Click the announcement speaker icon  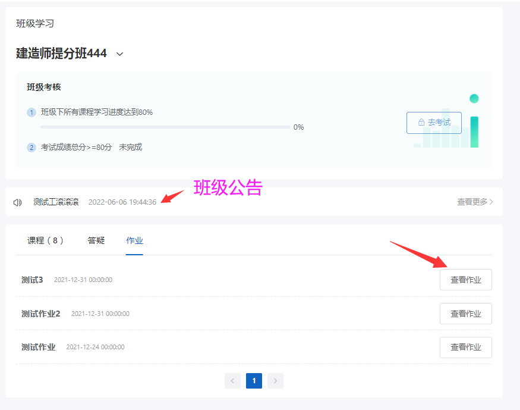click(18, 202)
